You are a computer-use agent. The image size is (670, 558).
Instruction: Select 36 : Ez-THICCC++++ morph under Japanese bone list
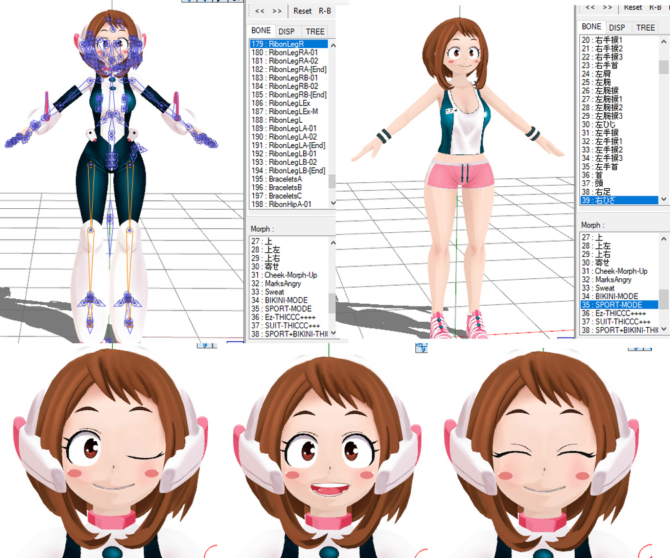(x=619, y=313)
